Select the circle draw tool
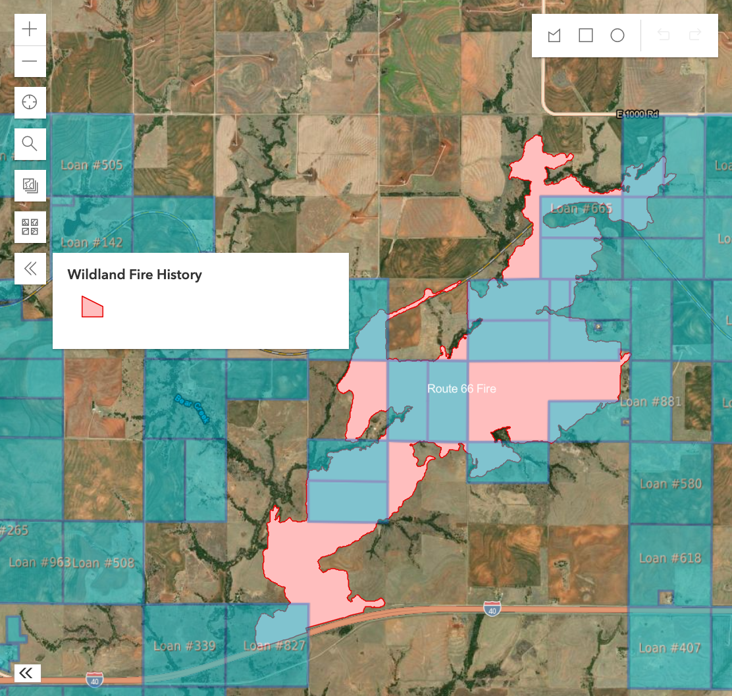Image resolution: width=732 pixels, height=696 pixels. (617, 36)
